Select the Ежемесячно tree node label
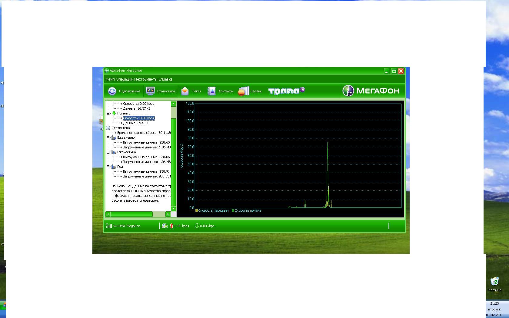This screenshot has width=509, height=318. pos(127,152)
